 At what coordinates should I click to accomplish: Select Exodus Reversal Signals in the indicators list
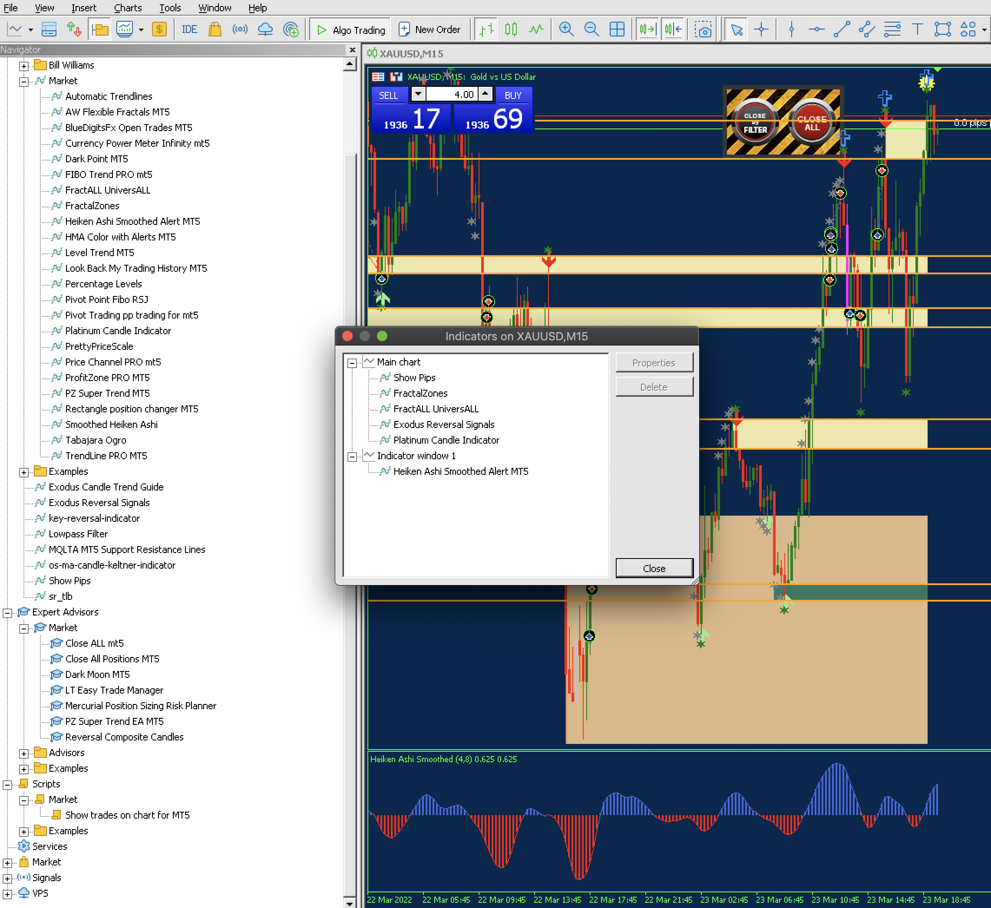443,424
